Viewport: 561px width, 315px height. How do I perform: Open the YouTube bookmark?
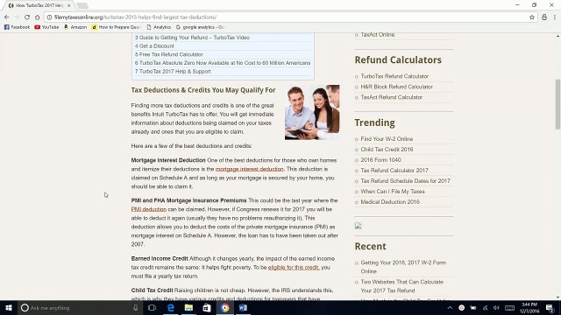pos(46,27)
